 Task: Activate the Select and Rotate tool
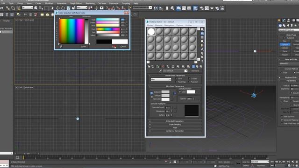[63, 8]
